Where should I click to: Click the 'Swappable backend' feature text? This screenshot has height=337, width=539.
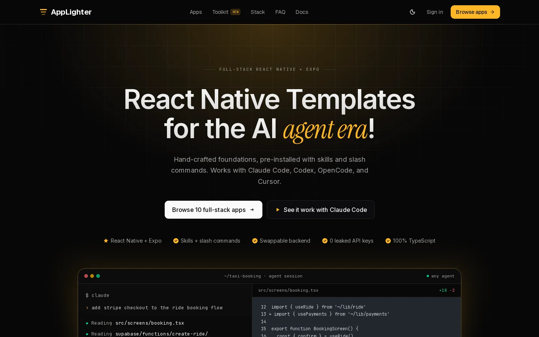click(285, 241)
